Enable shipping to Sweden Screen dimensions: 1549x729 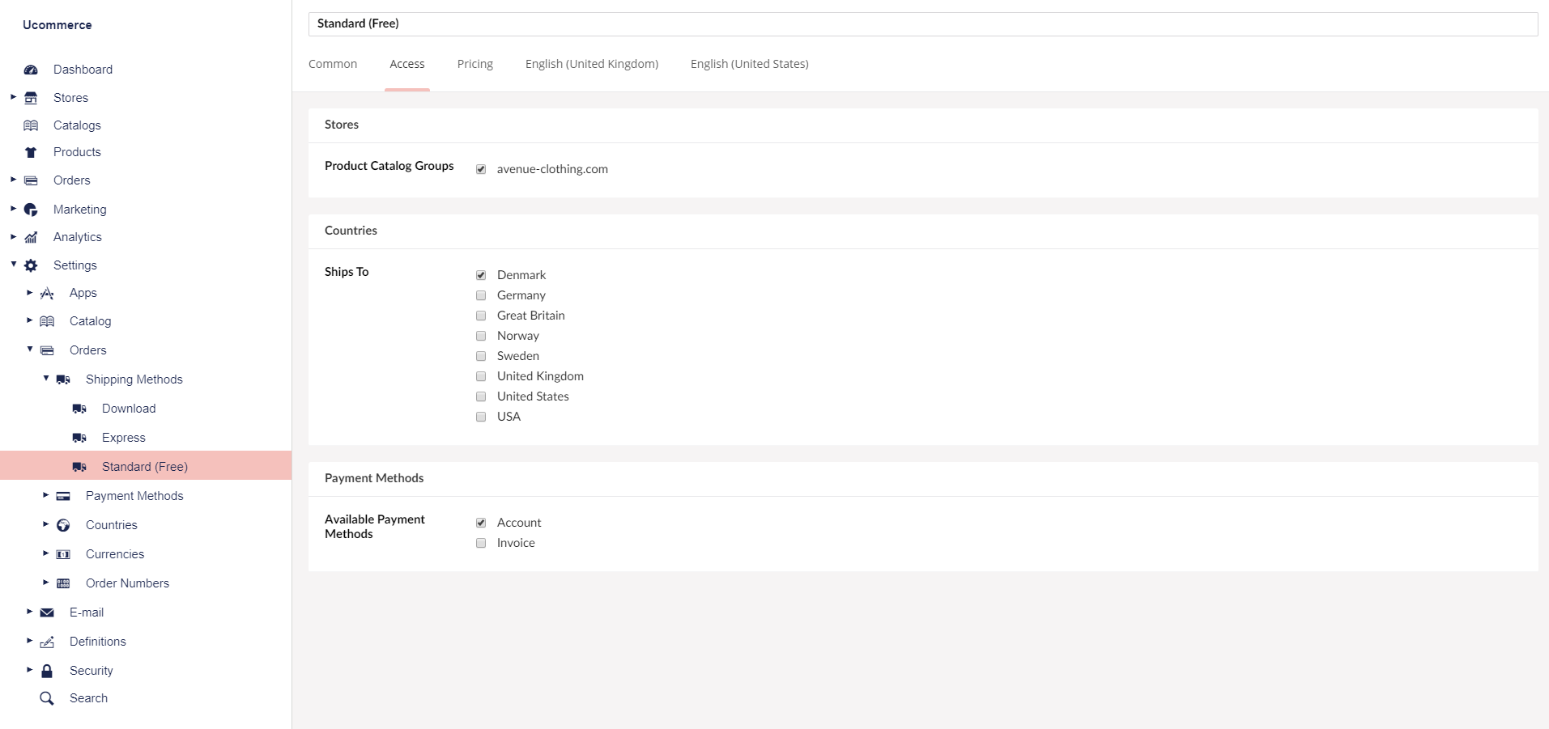pyautogui.click(x=481, y=356)
